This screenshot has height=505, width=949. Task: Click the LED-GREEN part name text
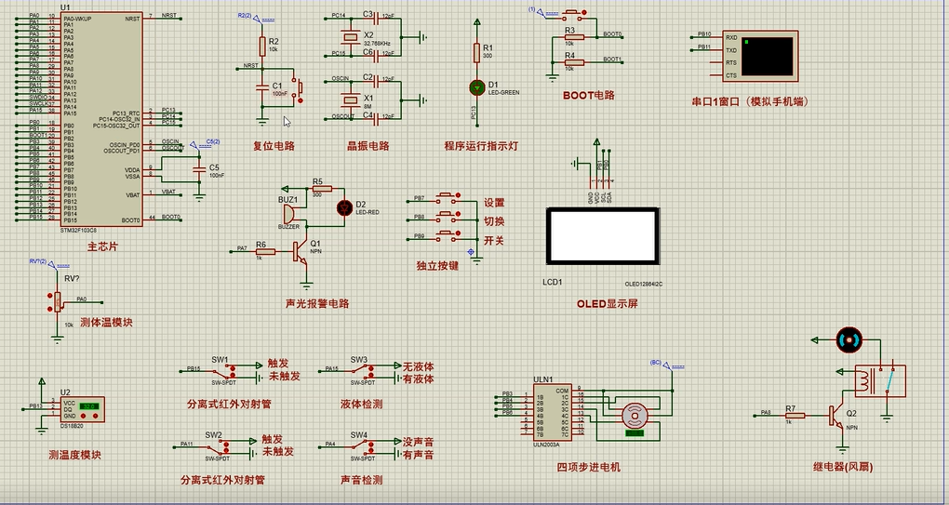tap(503, 92)
